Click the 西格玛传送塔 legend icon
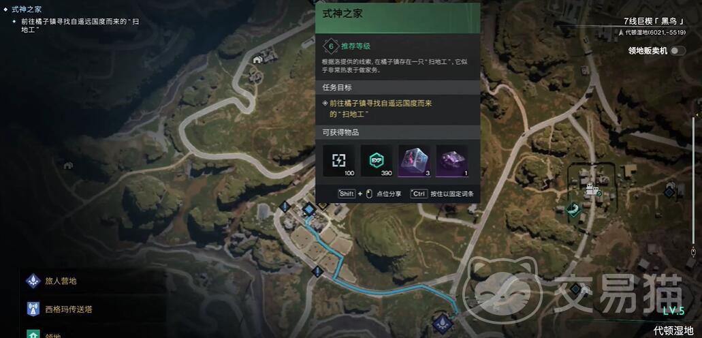 (33, 309)
